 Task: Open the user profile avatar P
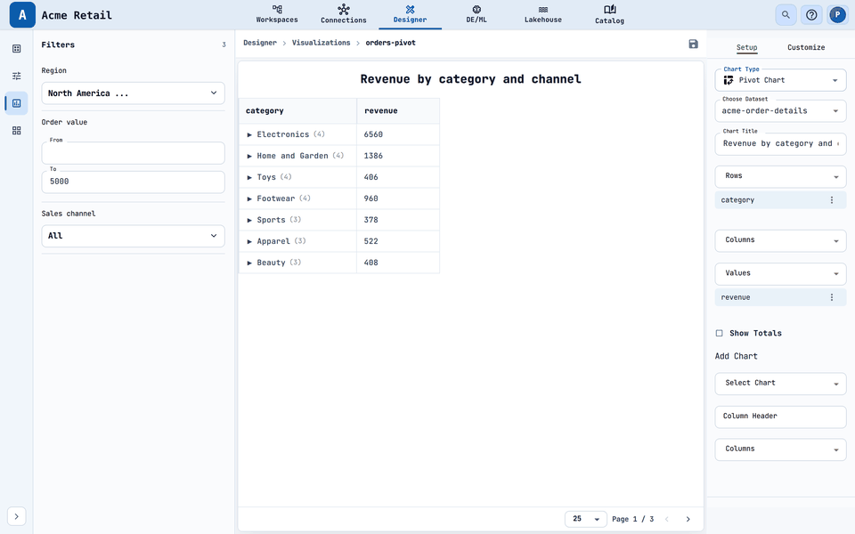[x=837, y=15]
